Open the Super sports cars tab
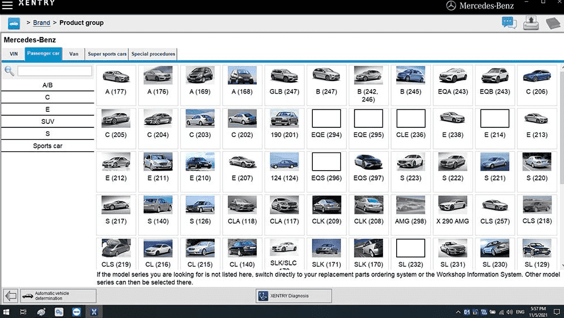This screenshot has width=564, height=318. tap(107, 54)
